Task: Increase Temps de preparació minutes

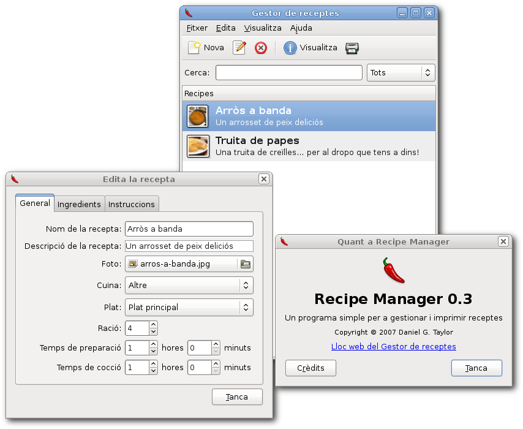Action: click(x=216, y=344)
